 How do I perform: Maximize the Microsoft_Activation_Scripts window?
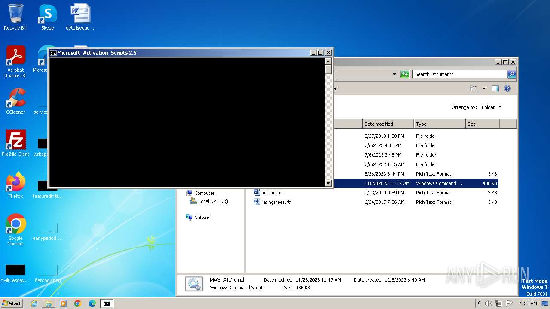(x=320, y=53)
